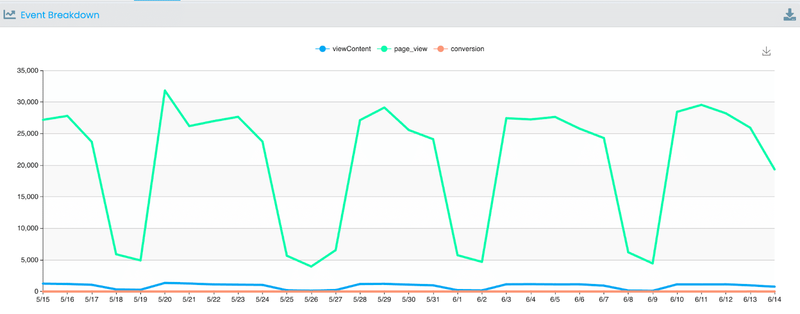Select the page_view peak on 5/20
This screenshot has height=314, width=800.
(x=165, y=90)
